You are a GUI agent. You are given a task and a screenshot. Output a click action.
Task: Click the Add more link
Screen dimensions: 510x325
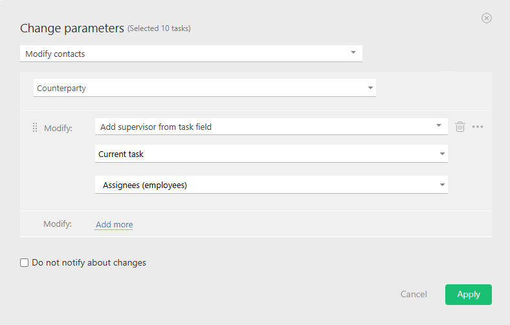click(x=115, y=225)
